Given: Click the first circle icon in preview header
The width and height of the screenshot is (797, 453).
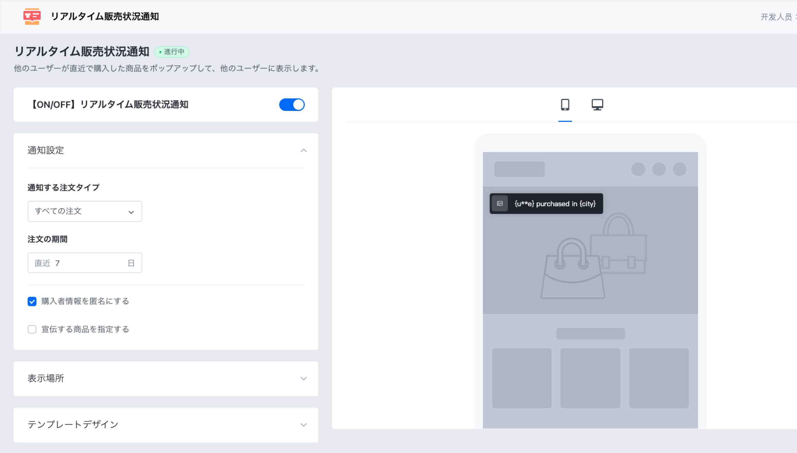Looking at the screenshot, I should (638, 169).
